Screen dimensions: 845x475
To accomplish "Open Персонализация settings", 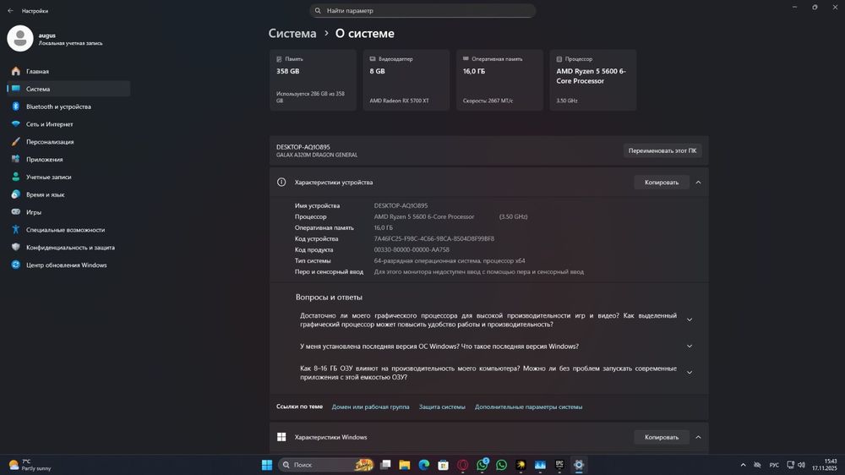I will point(68,142).
